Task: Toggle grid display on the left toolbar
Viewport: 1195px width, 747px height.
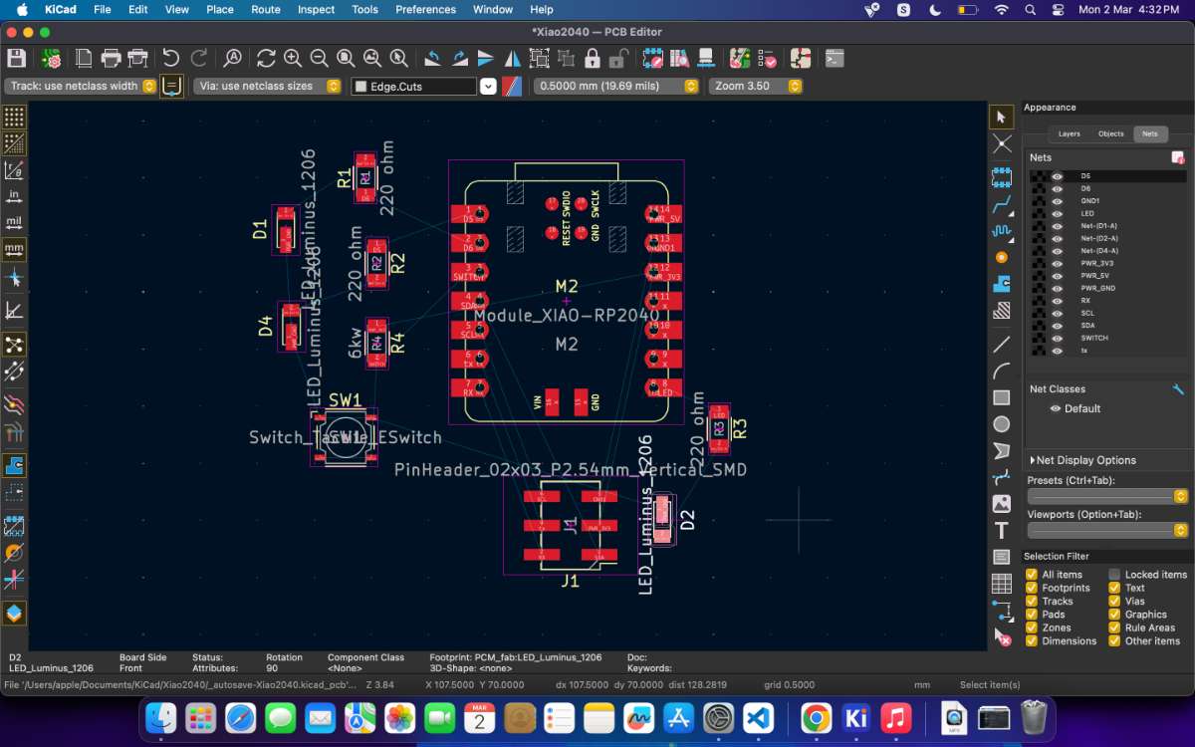Action: [x=14, y=118]
